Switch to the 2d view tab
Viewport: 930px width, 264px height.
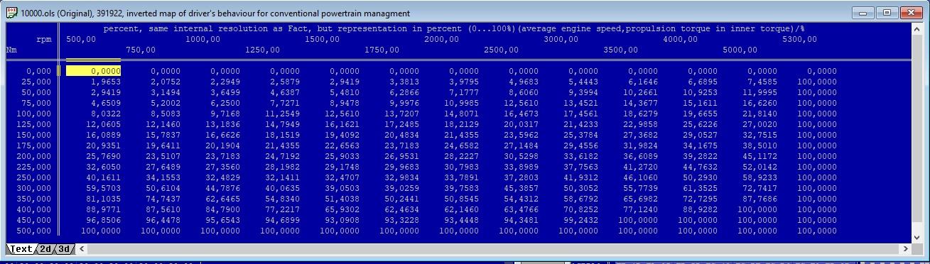45,249
